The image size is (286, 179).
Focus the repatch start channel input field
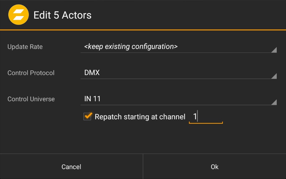206,117
